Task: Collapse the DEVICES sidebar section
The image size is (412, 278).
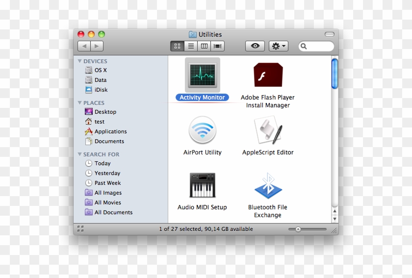Action: coord(79,61)
